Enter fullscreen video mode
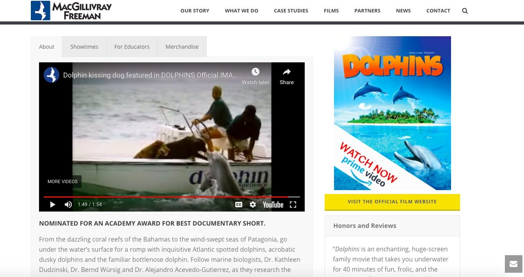Screen dimensions: 524x277 pos(293,205)
